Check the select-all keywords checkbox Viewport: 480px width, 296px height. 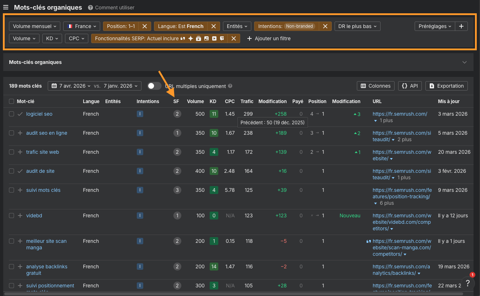(11, 101)
